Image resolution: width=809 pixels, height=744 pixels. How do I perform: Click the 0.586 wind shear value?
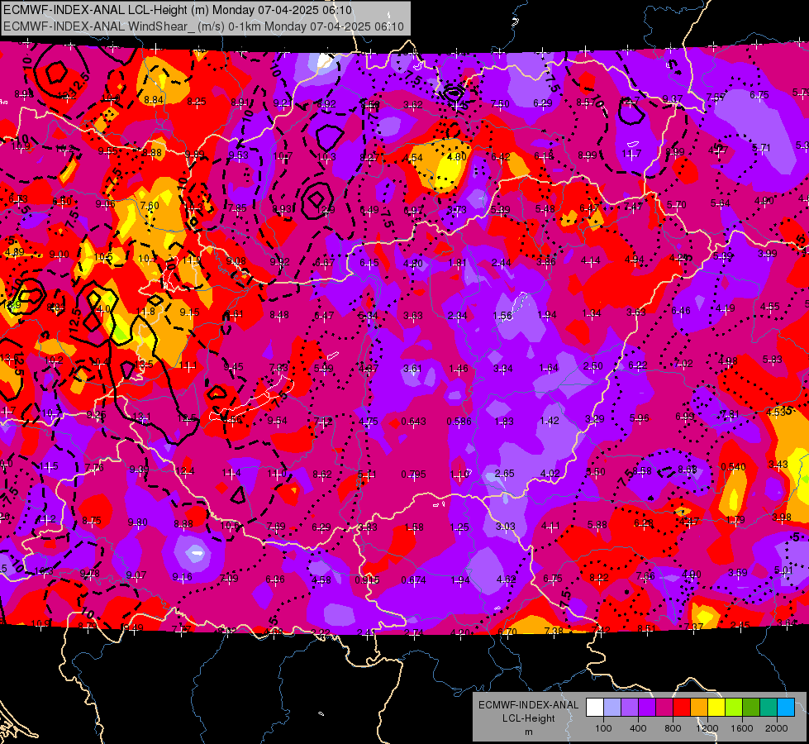[x=459, y=422]
